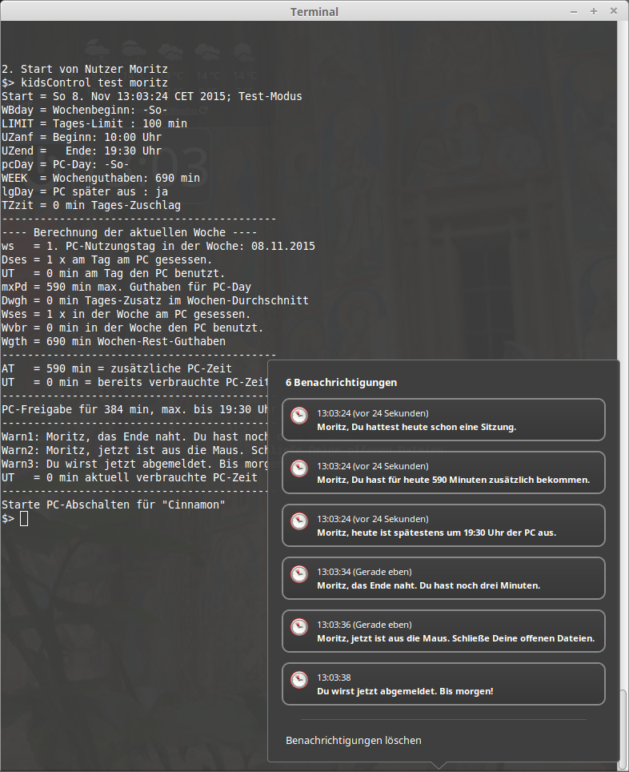Click line 'Wgth = 690 min Wochen-Rest-Guthaben'
Viewport: 629px width, 772px height.
113,342
